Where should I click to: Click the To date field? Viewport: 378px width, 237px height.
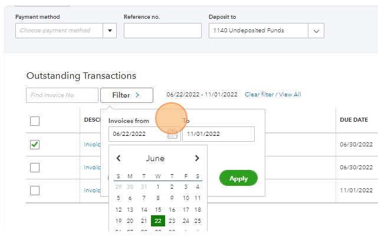[x=218, y=134]
